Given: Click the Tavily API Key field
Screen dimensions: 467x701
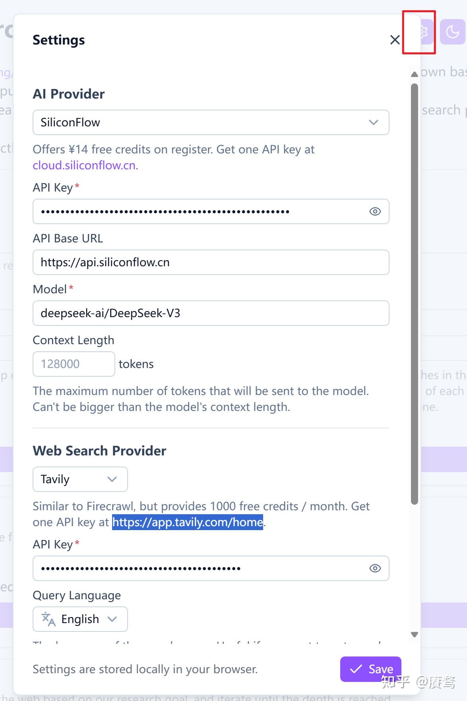Looking at the screenshot, I should tap(199, 568).
